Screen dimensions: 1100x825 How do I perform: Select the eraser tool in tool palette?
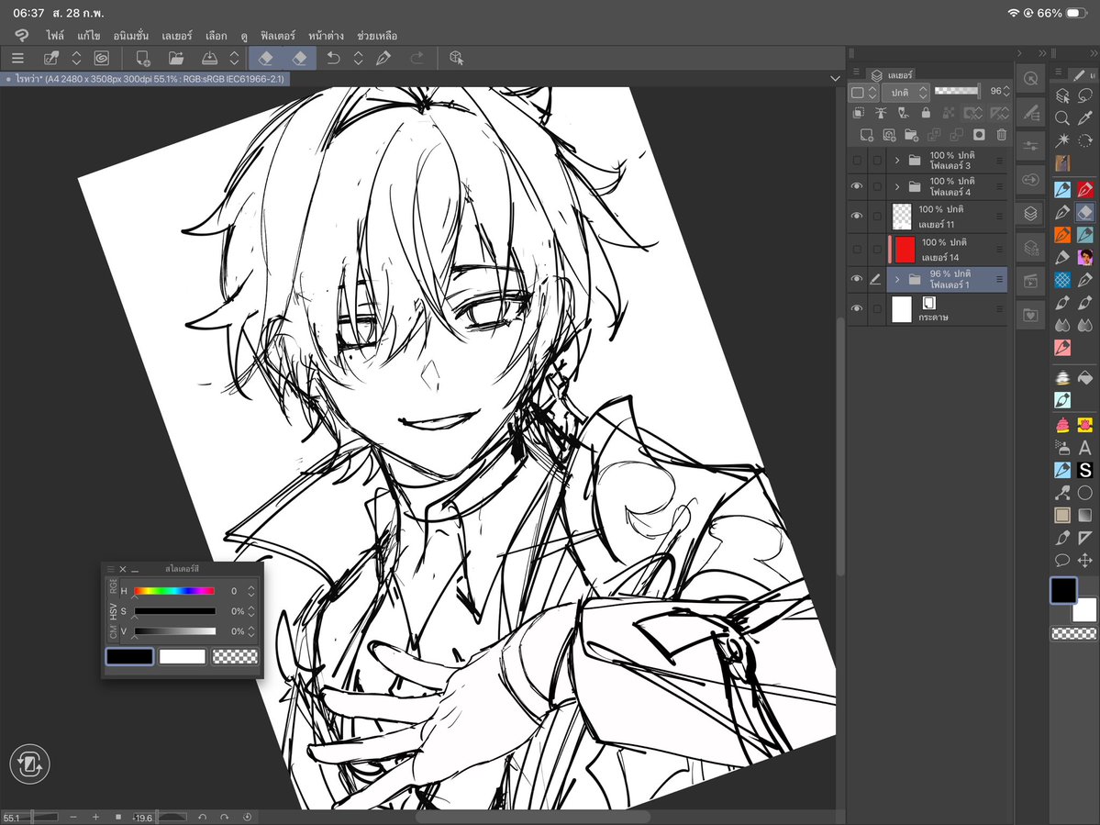[1085, 212]
